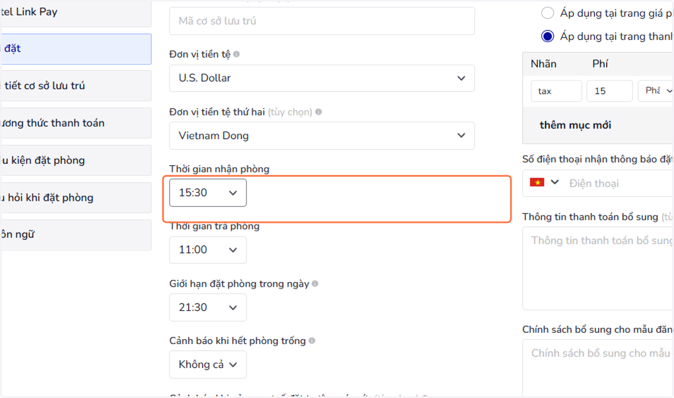Screen dimensions: 674x398
Task: Open kiện đặt phòng sidebar item
Action: 75,161
